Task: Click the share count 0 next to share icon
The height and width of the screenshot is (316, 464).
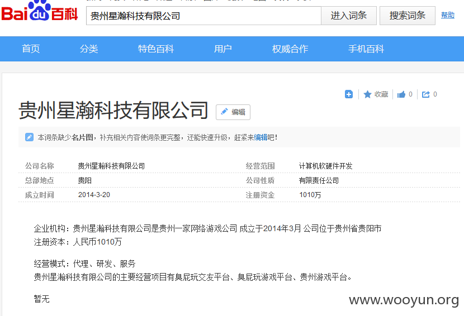Action: point(435,94)
